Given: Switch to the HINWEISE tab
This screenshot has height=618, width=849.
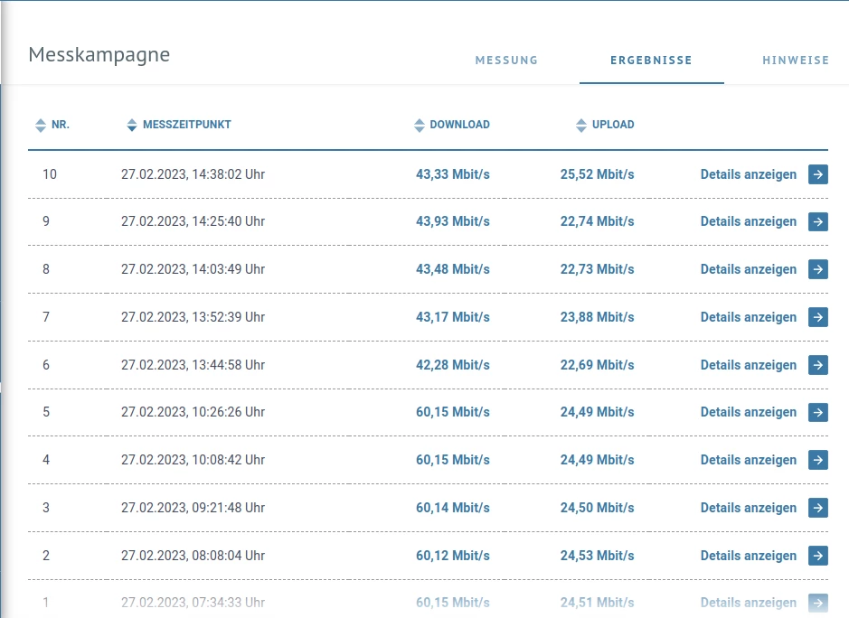Looking at the screenshot, I should pos(796,60).
